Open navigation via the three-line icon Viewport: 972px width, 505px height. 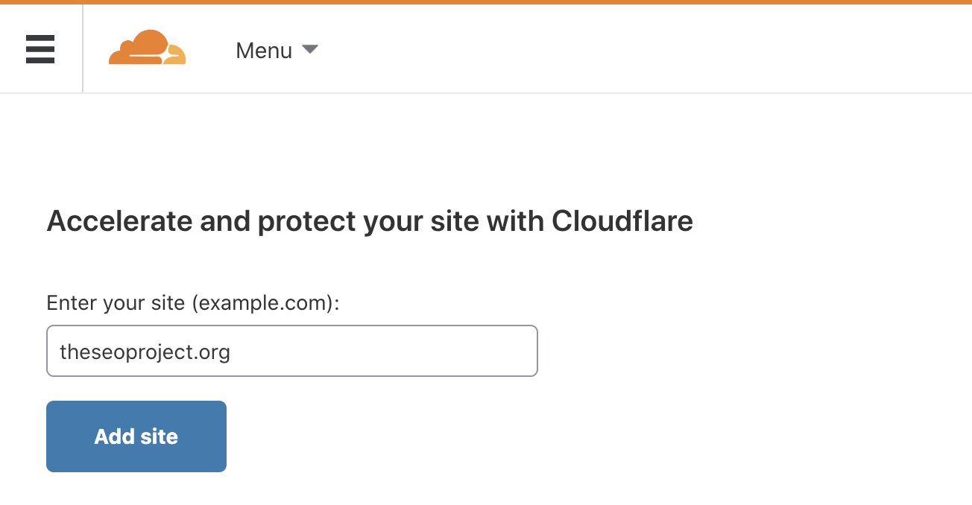tap(40, 49)
